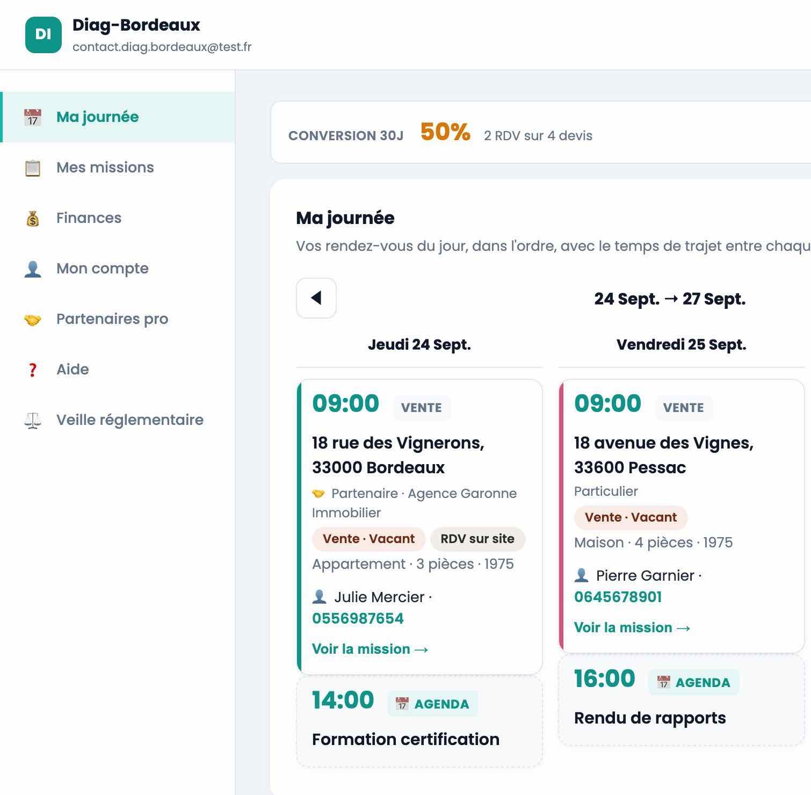
Task: Click the Jeudi 24 Sept. column header
Action: (419, 344)
